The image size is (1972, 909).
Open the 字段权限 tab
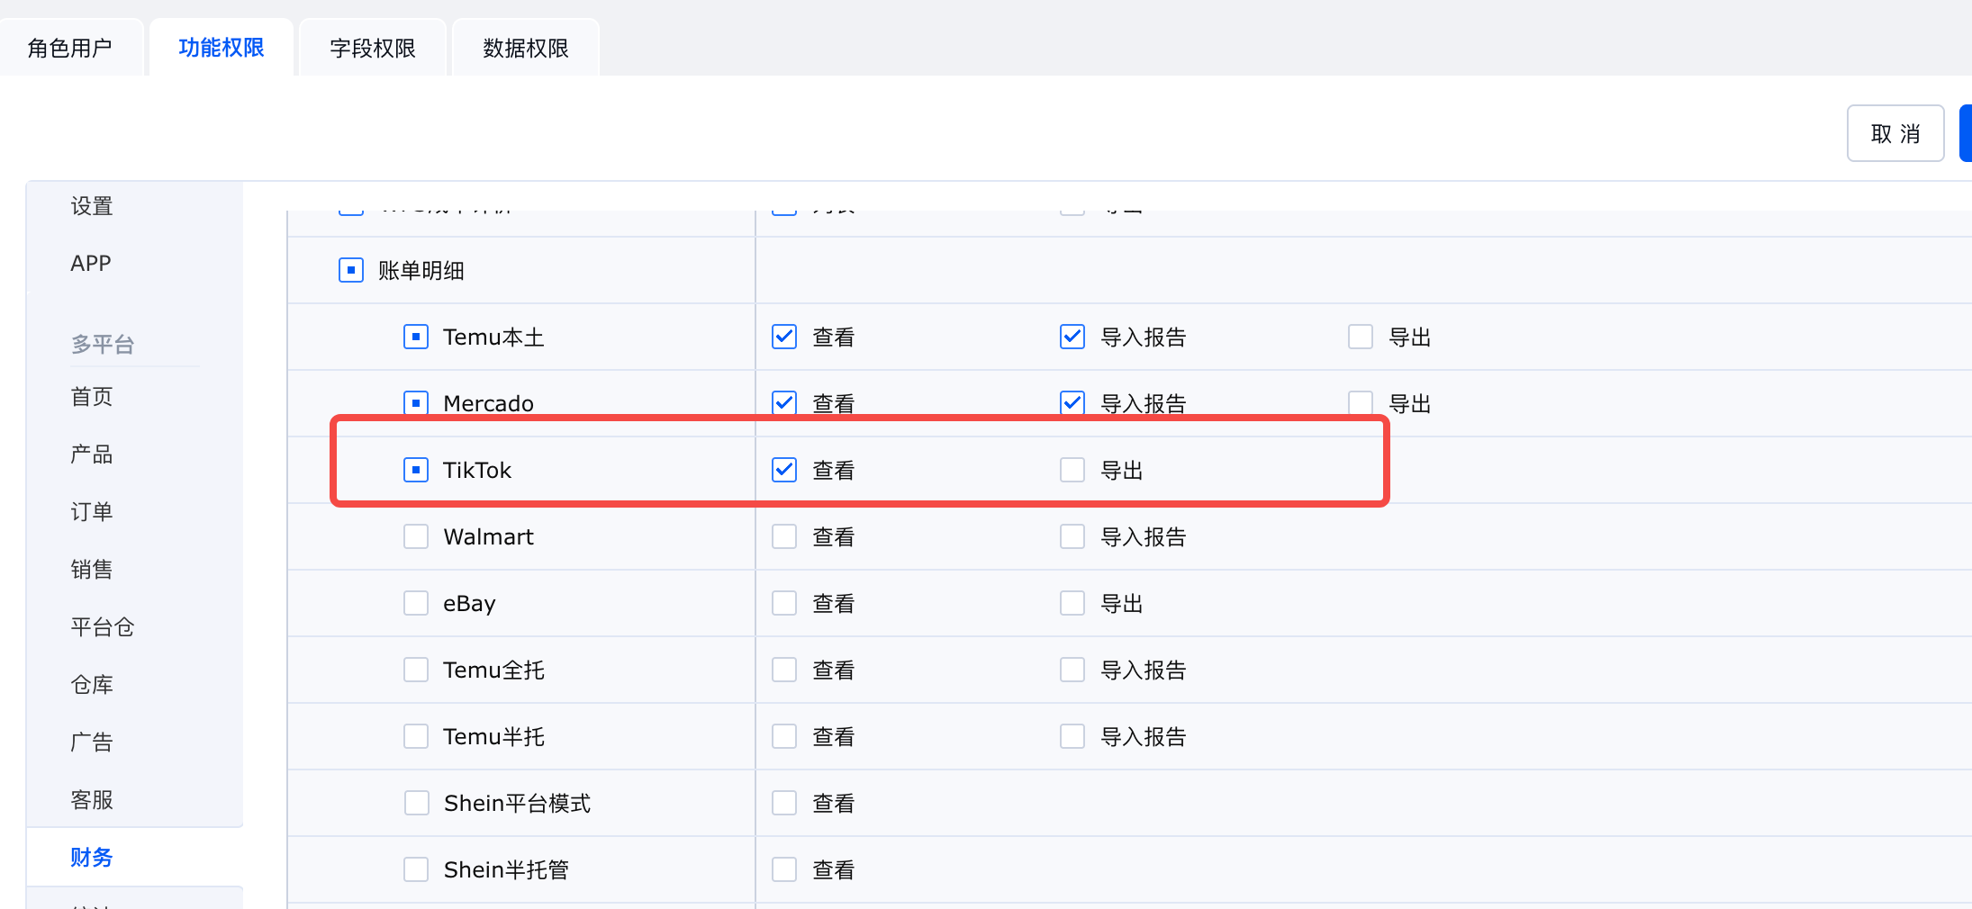tap(372, 48)
